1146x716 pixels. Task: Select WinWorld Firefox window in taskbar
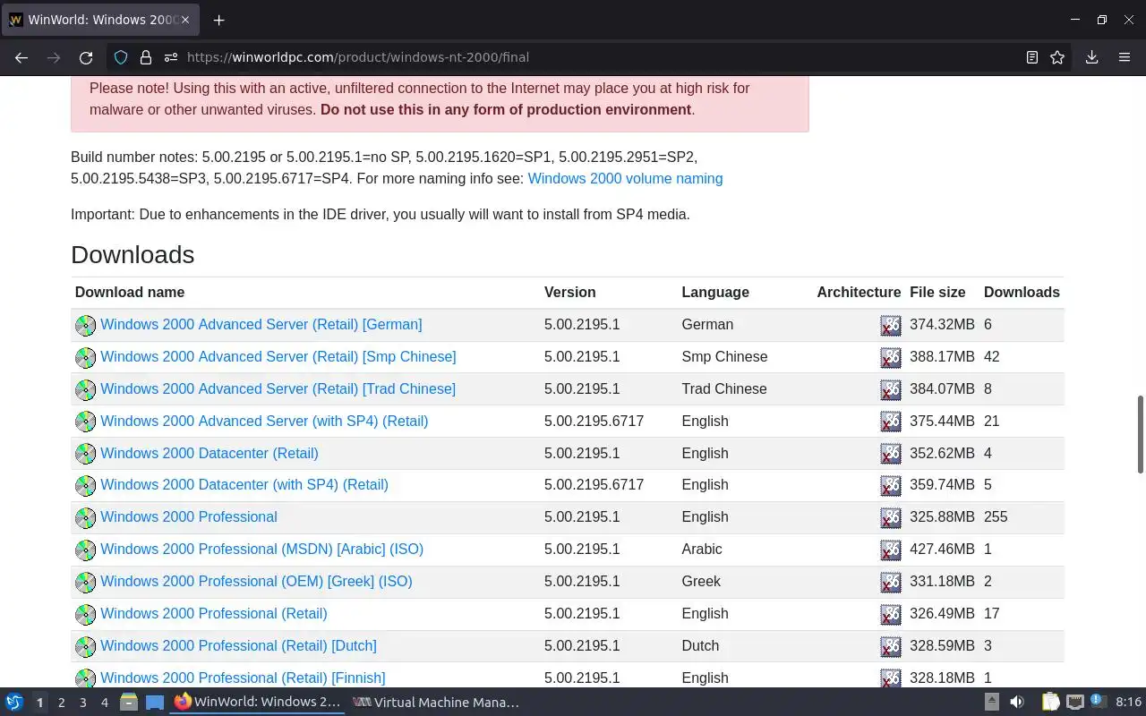[x=258, y=703]
